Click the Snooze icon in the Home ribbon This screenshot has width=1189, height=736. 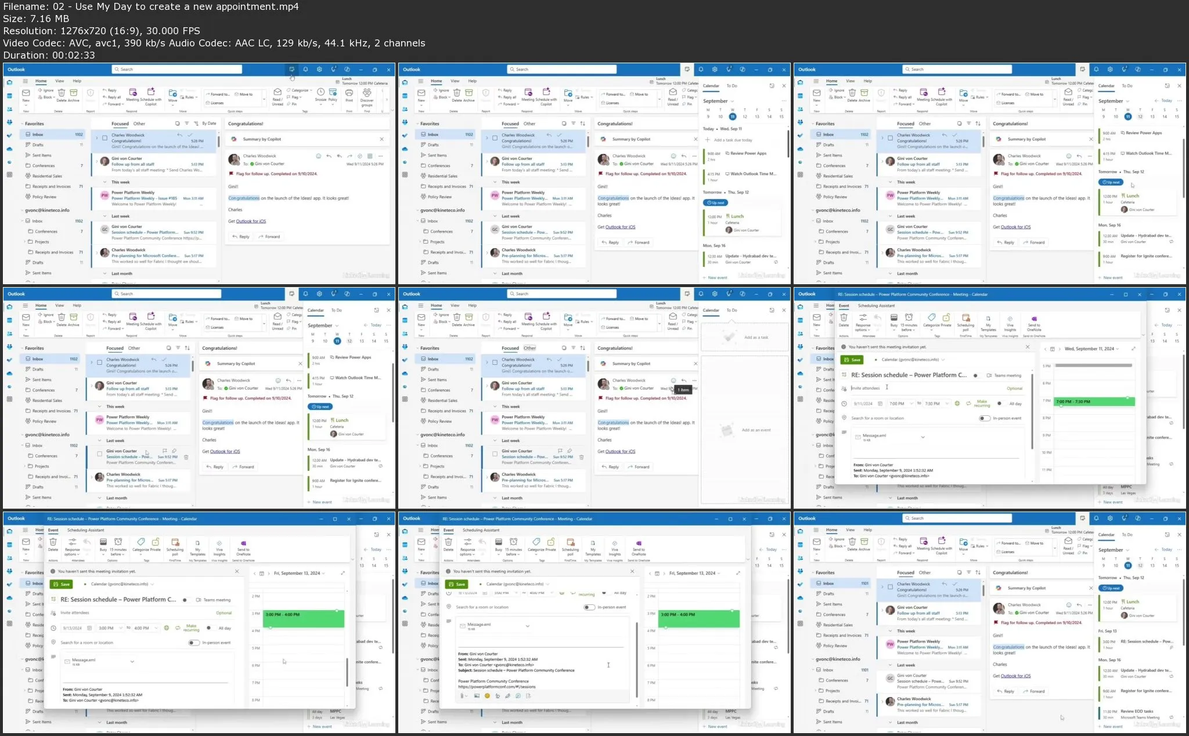320,93
